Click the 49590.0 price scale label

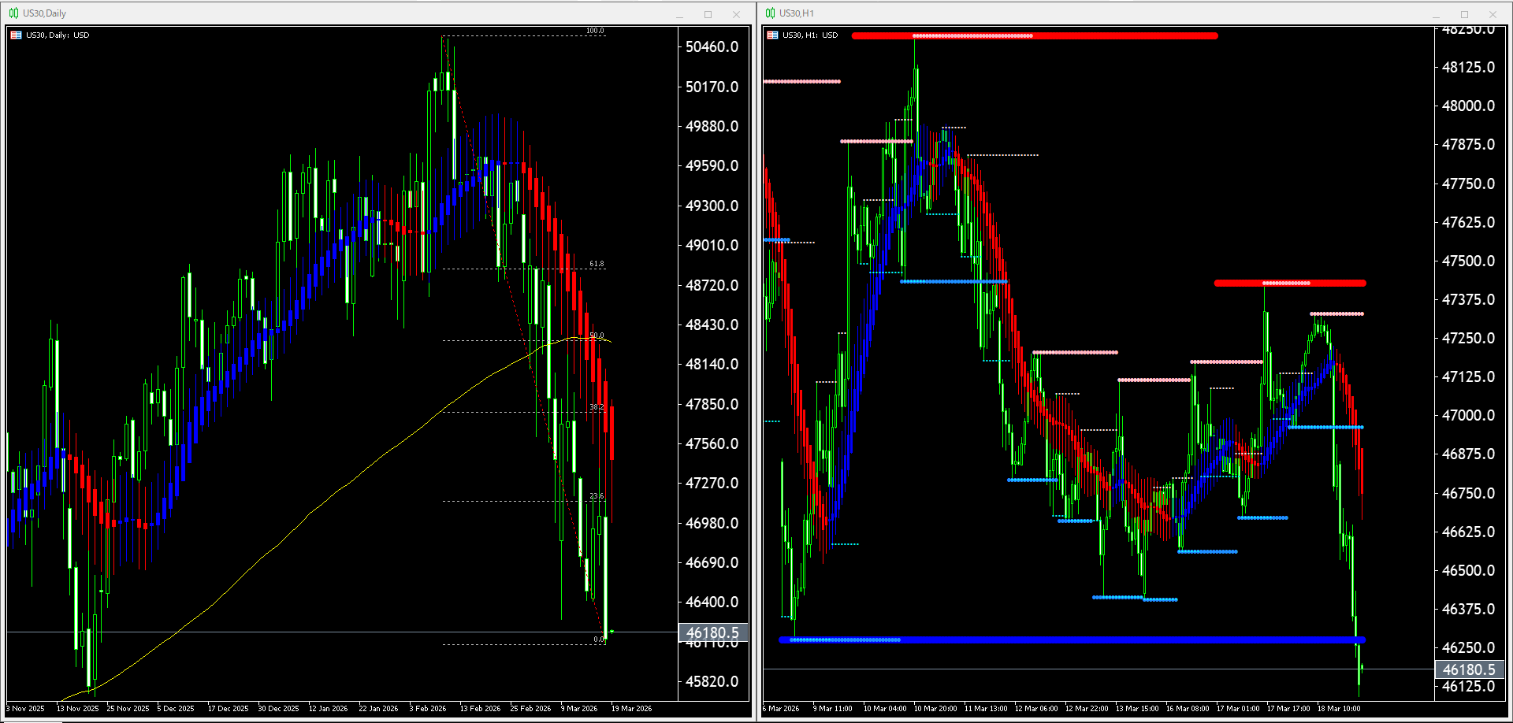click(712, 165)
